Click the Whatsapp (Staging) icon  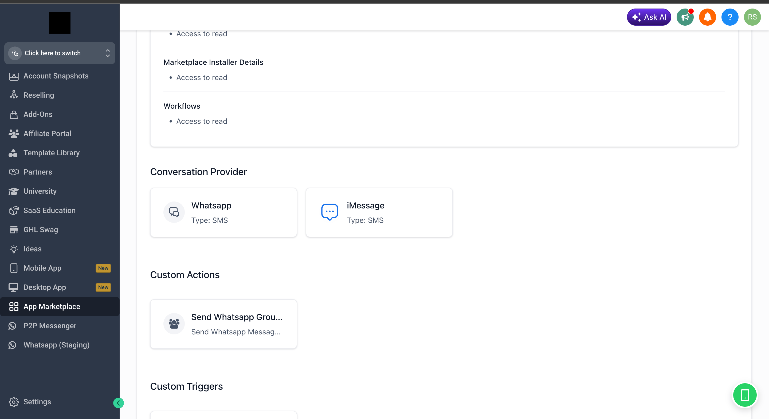tap(13, 345)
